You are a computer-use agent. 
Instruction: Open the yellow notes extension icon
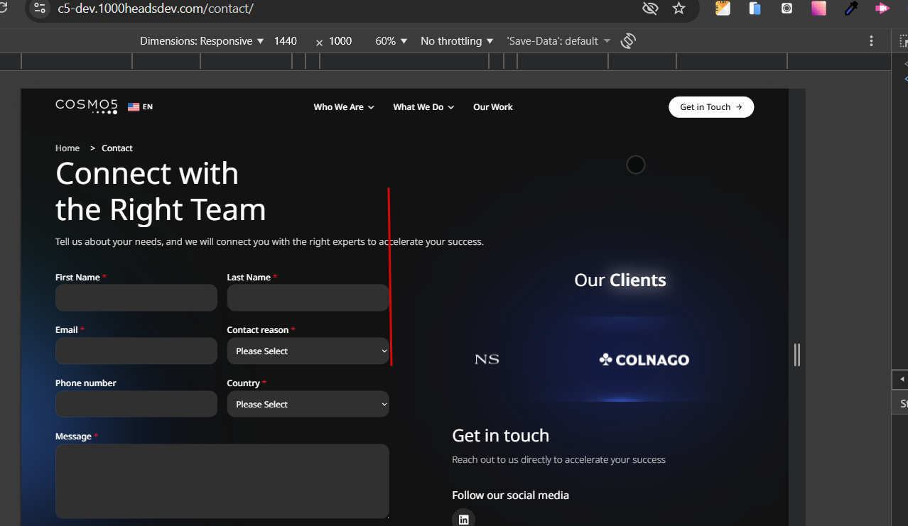coord(723,9)
